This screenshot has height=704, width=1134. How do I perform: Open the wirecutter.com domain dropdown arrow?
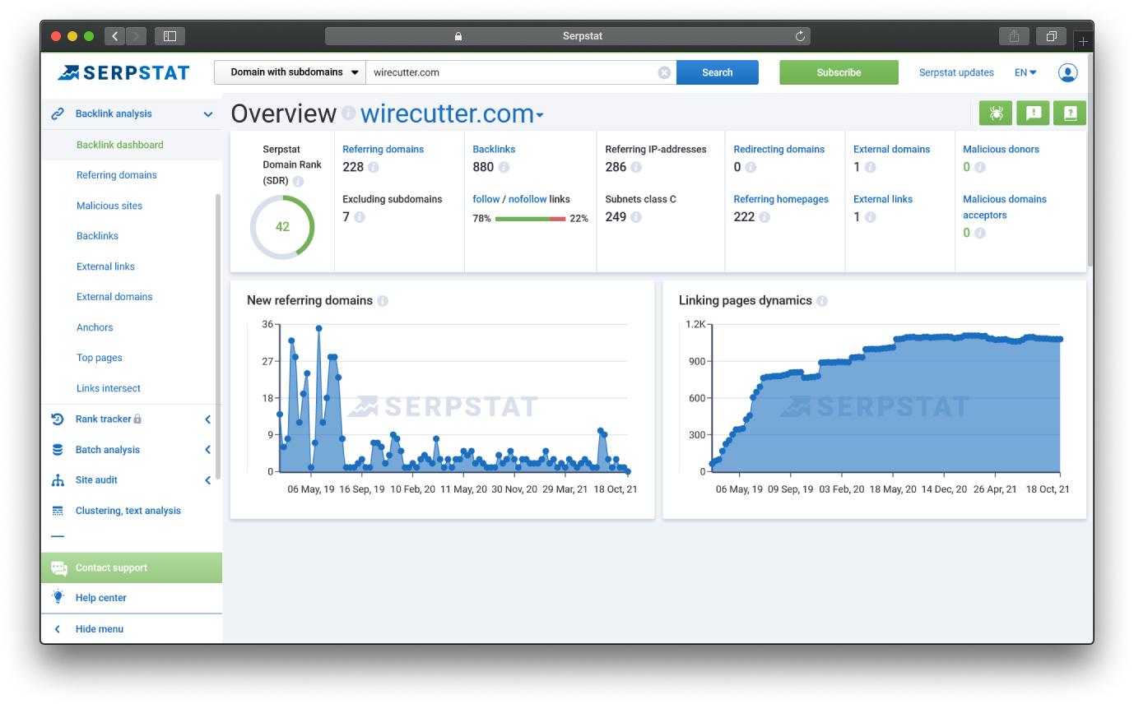coord(540,116)
